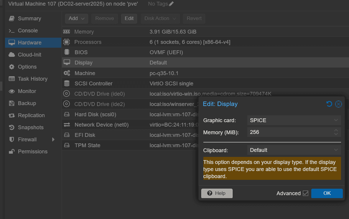Click the Processors CPU chip icon
Viewport: 349px width, 219px height.
tap(66, 42)
